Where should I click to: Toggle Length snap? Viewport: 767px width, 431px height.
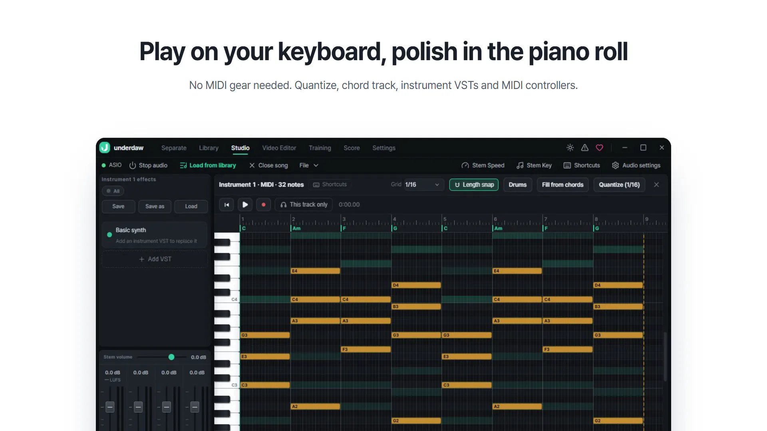point(474,185)
